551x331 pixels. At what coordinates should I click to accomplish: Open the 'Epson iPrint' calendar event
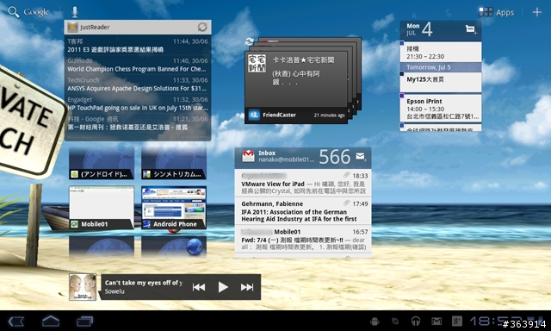point(441,109)
